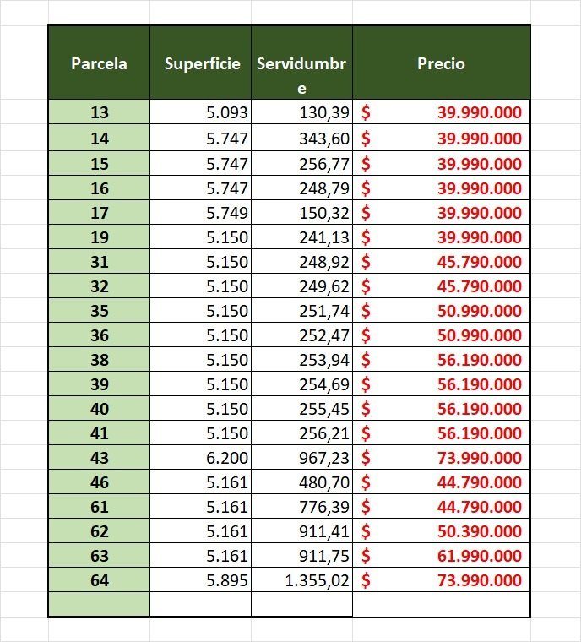
Task: Select the Superficie cell showing 5.895
Action: click(x=200, y=579)
